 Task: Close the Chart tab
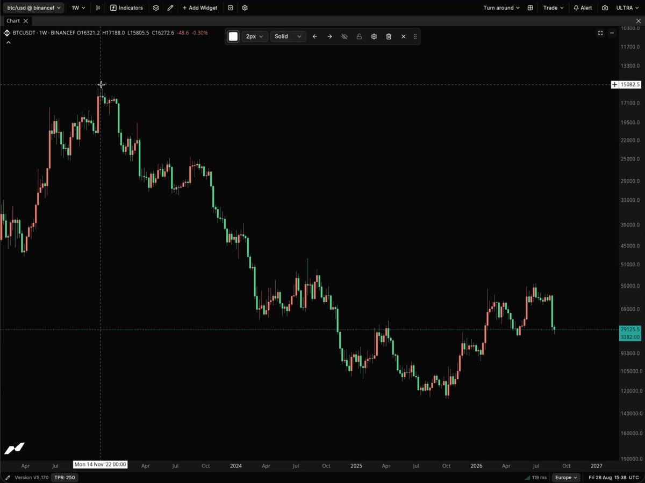click(26, 21)
